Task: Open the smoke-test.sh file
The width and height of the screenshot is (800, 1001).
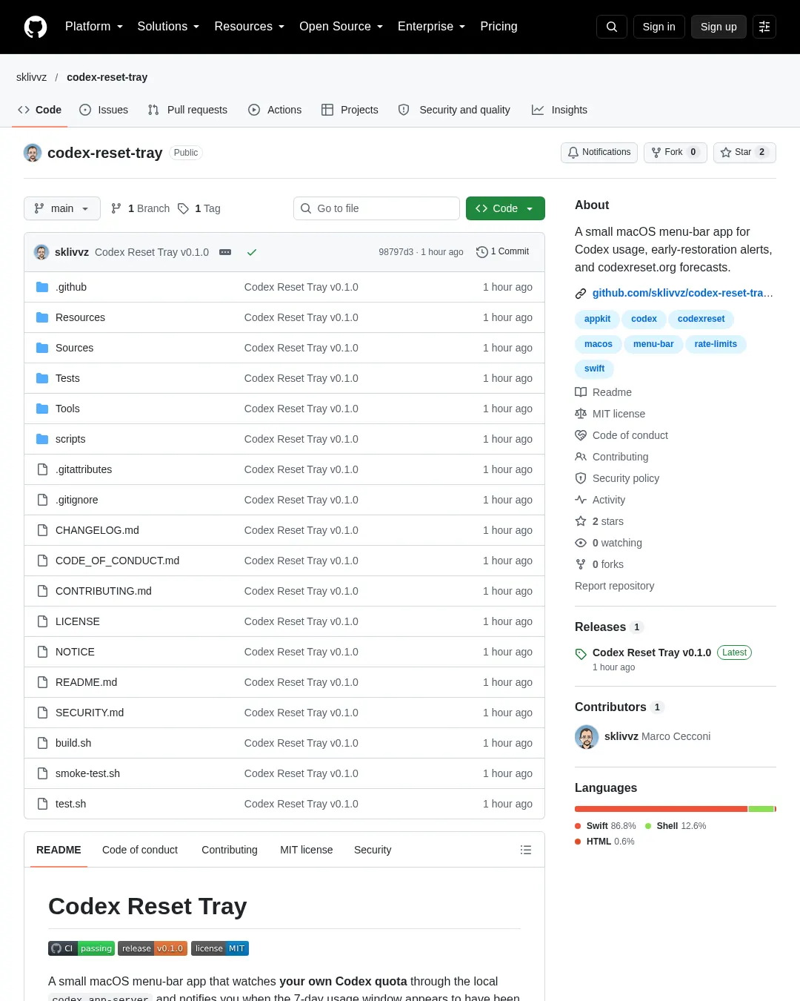Action: (x=87, y=773)
